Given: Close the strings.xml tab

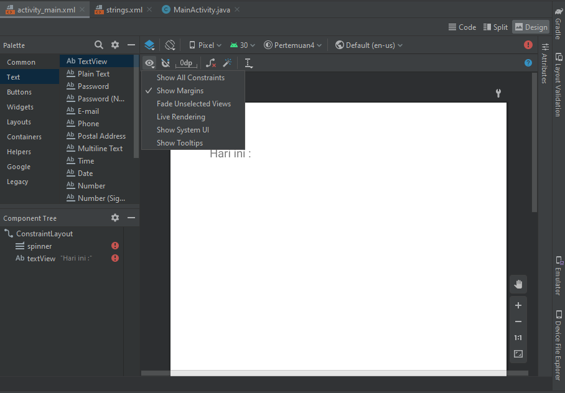Looking at the screenshot, I should [x=149, y=9].
